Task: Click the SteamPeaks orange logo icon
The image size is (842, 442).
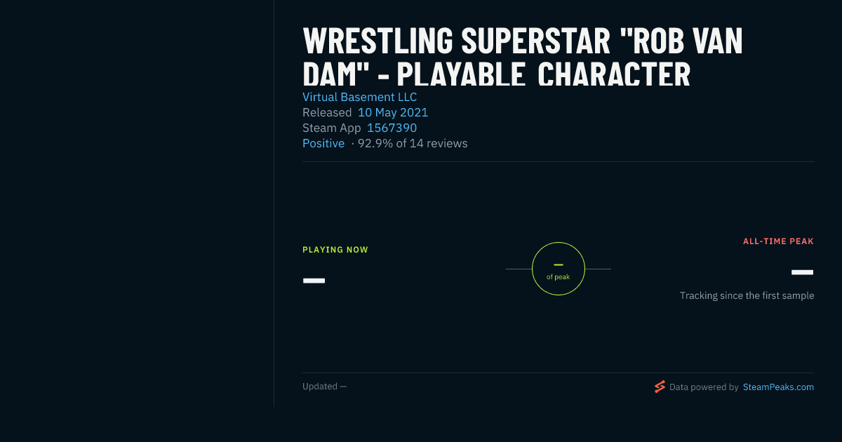Action: point(660,387)
